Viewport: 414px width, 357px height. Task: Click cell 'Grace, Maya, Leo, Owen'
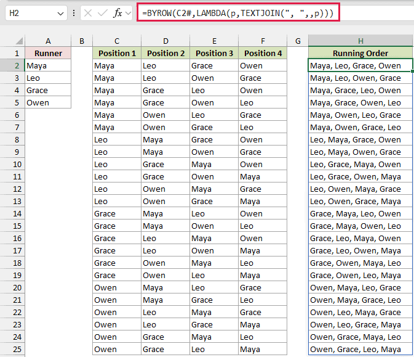point(360,213)
